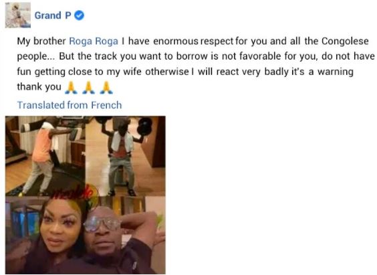Click the third praying hands emoji
The image size is (377, 275).
(x=106, y=88)
